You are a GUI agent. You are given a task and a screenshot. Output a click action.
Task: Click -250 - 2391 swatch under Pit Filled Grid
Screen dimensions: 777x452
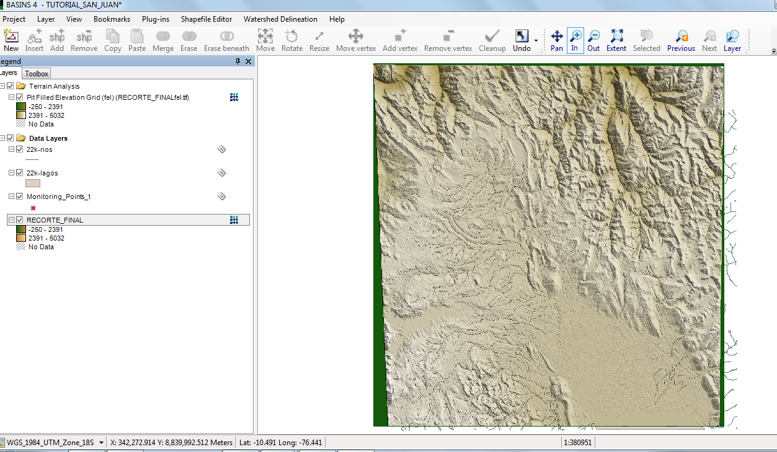(21, 107)
